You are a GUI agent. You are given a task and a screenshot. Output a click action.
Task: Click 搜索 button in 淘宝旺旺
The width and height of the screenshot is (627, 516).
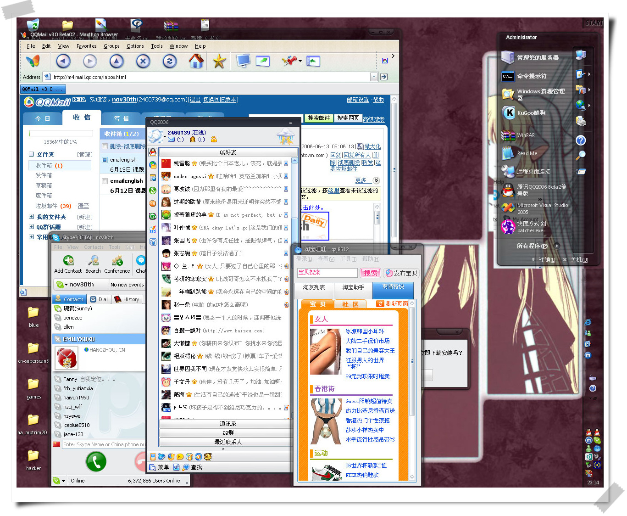[x=371, y=273]
